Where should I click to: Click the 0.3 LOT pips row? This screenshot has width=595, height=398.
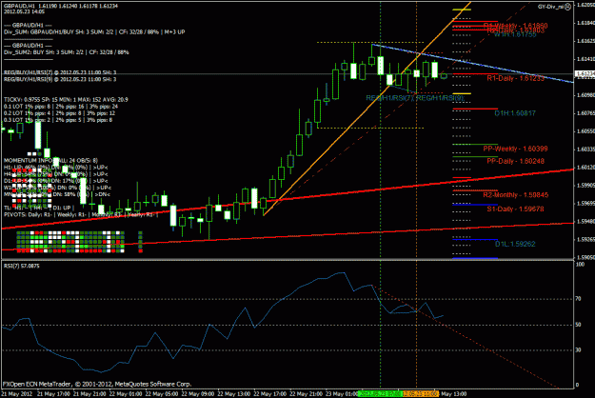click(x=58, y=120)
